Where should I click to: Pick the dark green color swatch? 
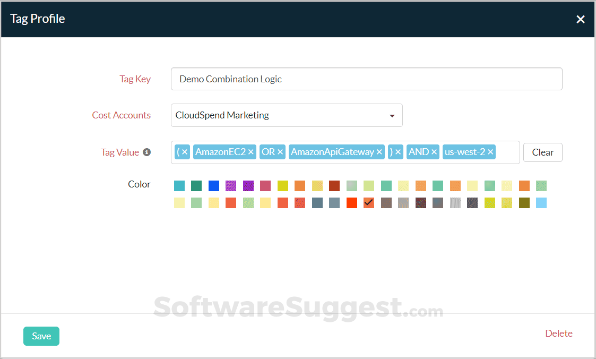pyautogui.click(x=196, y=185)
